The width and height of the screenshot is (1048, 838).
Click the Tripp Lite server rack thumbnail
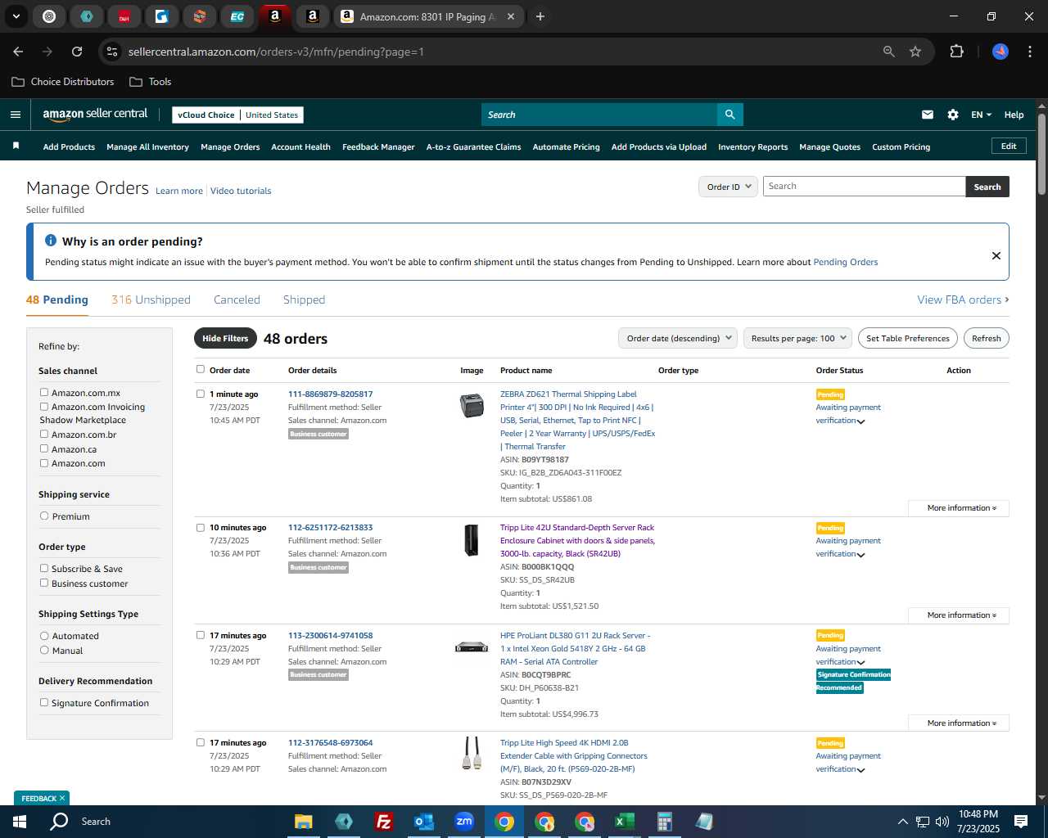(472, 540)
